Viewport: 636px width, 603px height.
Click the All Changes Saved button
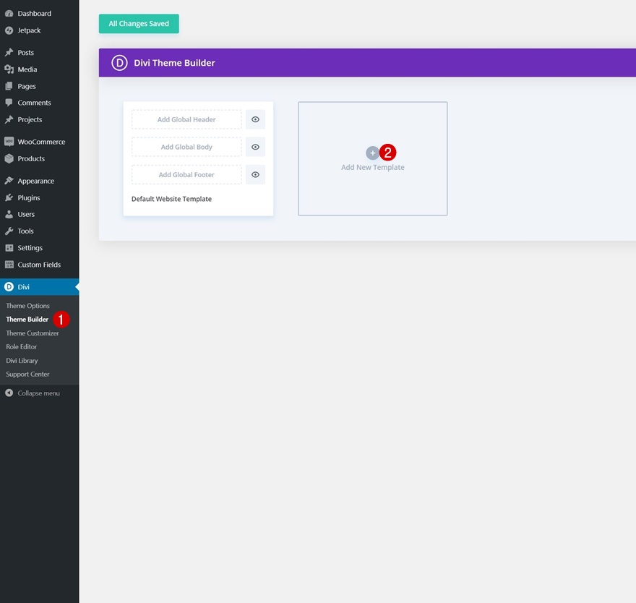coord(139,24)
